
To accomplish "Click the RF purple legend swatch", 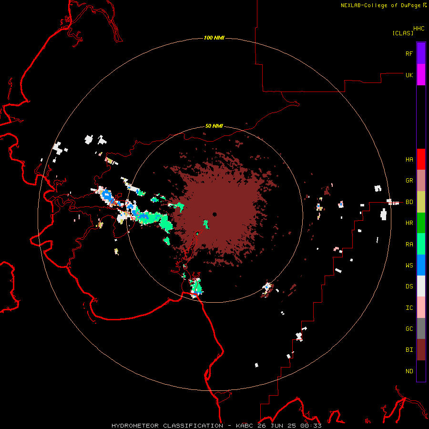I will click(421, 53).
